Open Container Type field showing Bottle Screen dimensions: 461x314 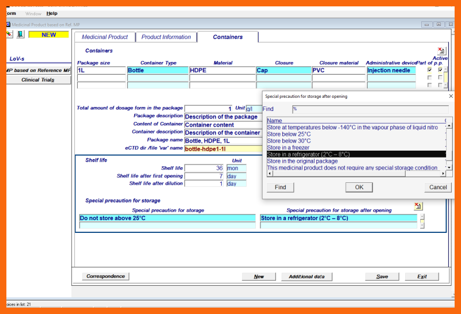tap(157, 70)
